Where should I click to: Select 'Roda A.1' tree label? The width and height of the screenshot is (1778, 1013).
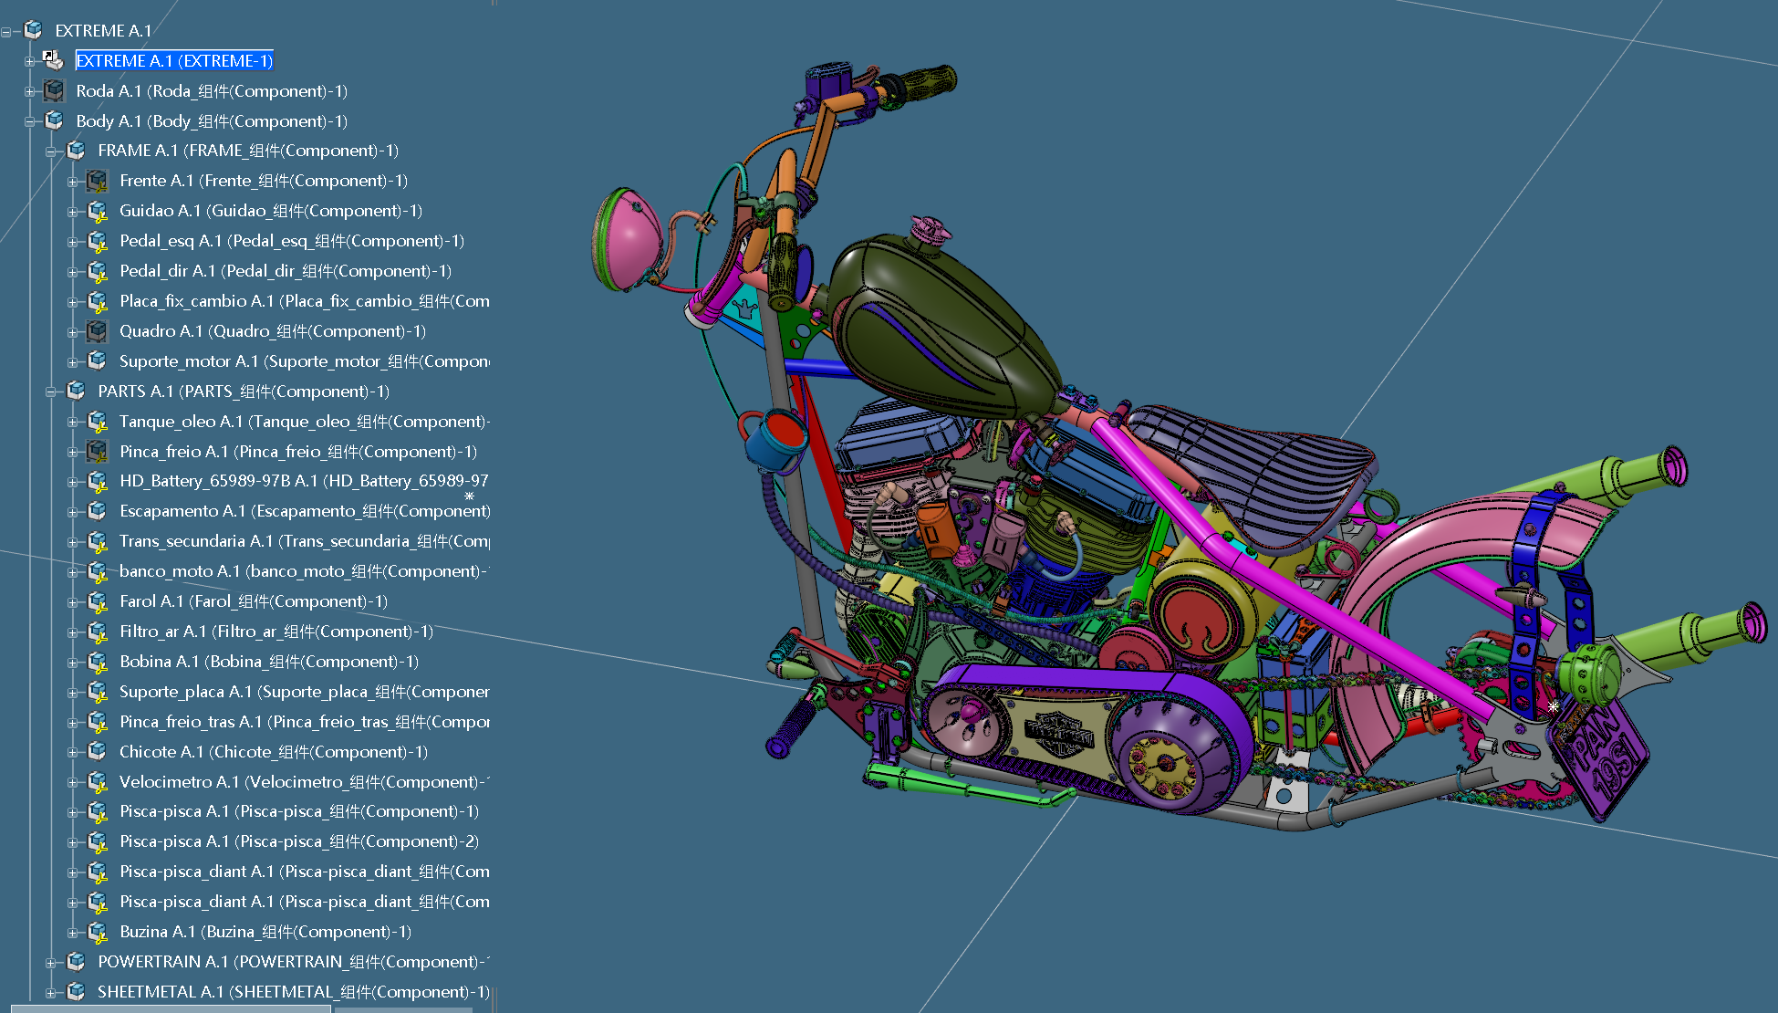(212, 91)
